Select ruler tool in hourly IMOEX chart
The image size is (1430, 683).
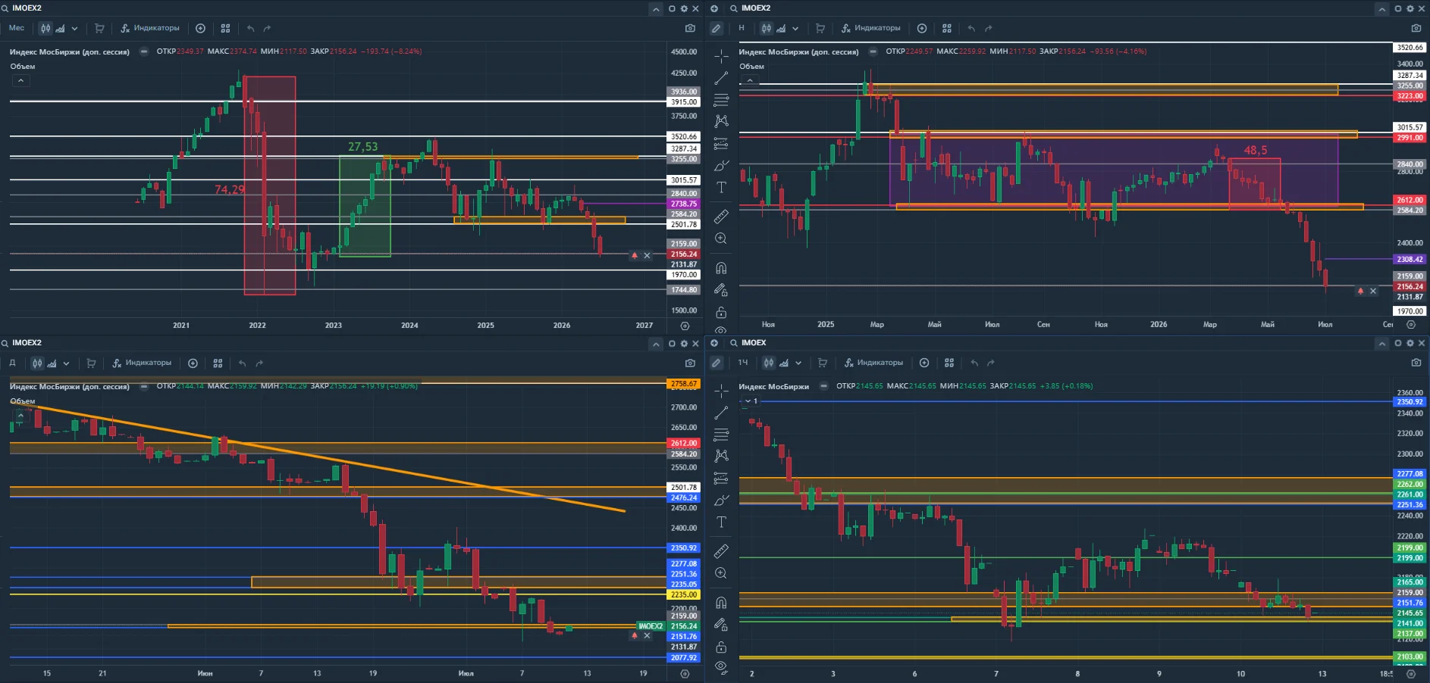coord(721,551)
